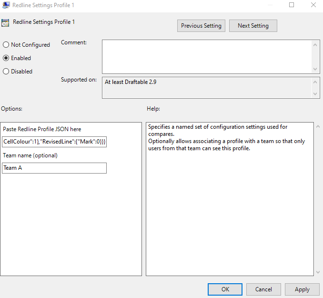The image size is (323, 298).
Task: Click the Redline Profile JSON input field
Action: (54, 142)
